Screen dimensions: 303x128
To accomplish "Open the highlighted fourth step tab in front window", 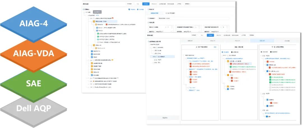I will point(262,41).
